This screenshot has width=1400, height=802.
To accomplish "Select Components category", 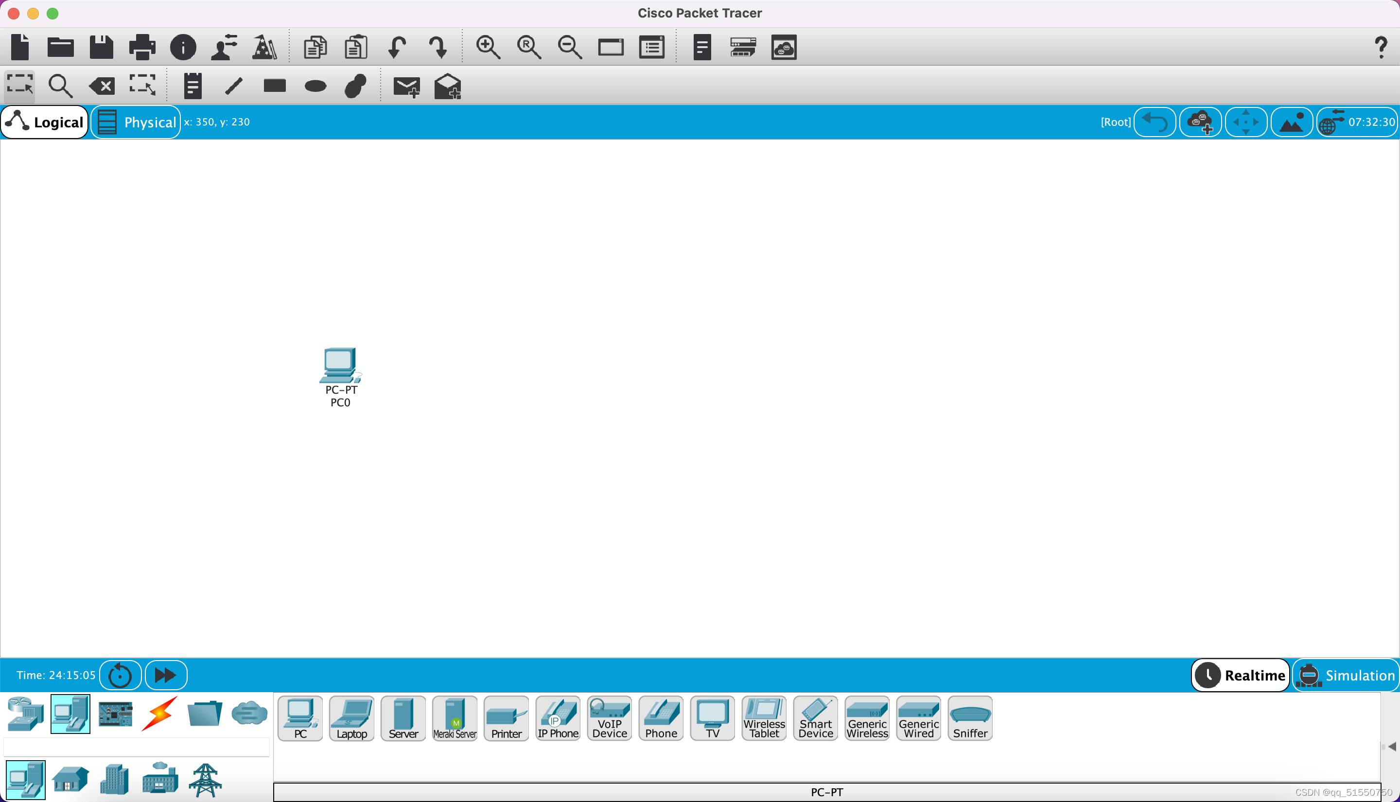I will [x=115, y=714].
